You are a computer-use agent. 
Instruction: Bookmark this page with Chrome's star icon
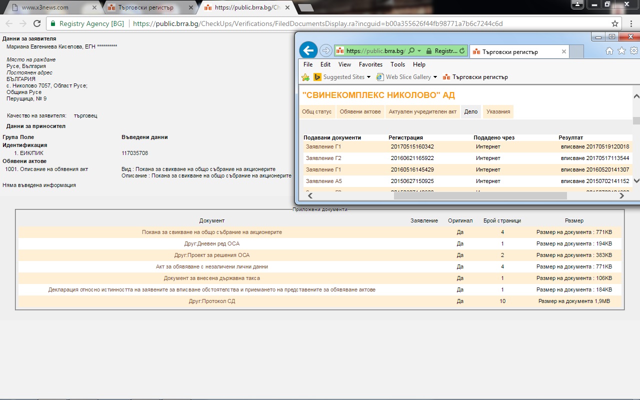615,23
